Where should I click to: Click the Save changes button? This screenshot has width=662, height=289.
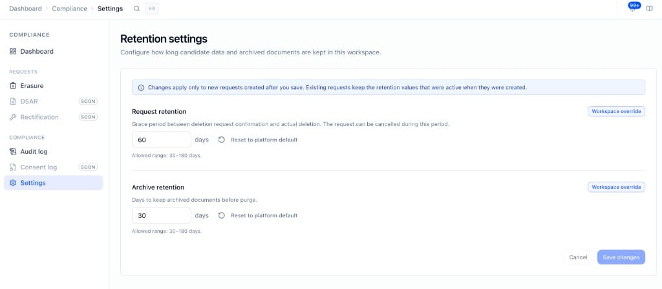pyautogui.click(x=621, y=257)
